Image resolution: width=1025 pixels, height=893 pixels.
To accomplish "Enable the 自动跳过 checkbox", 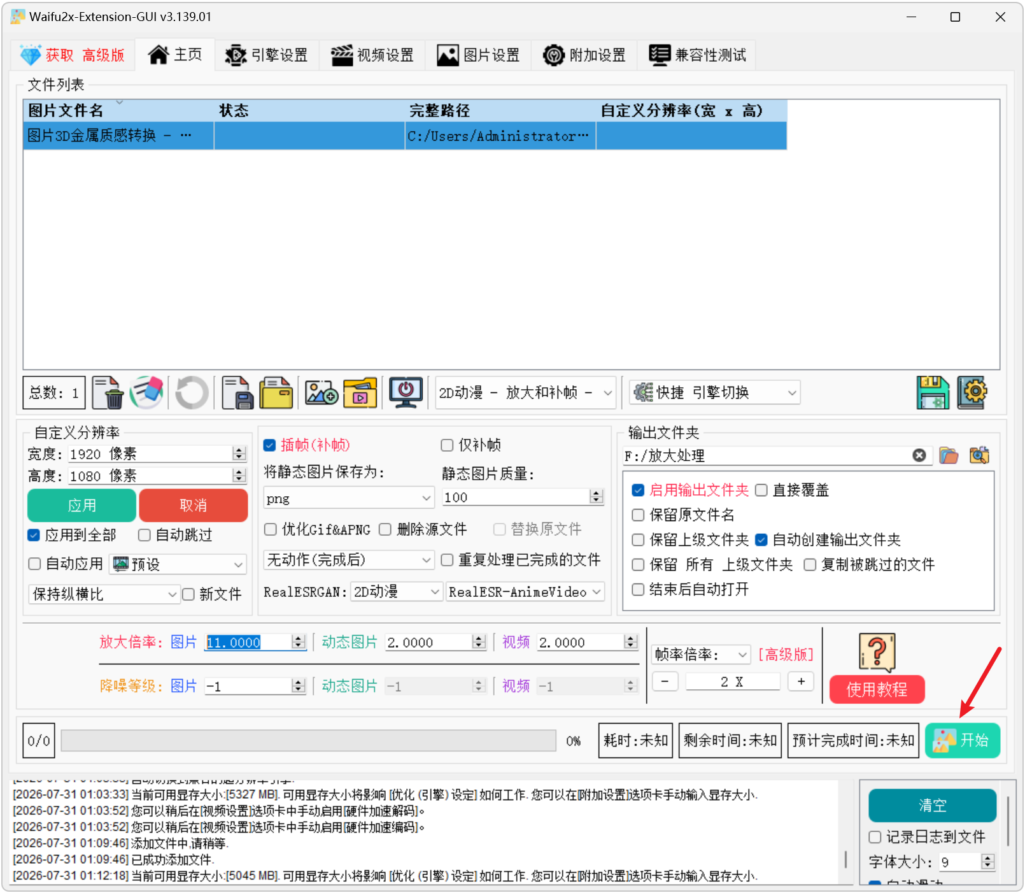I will 145,535.
